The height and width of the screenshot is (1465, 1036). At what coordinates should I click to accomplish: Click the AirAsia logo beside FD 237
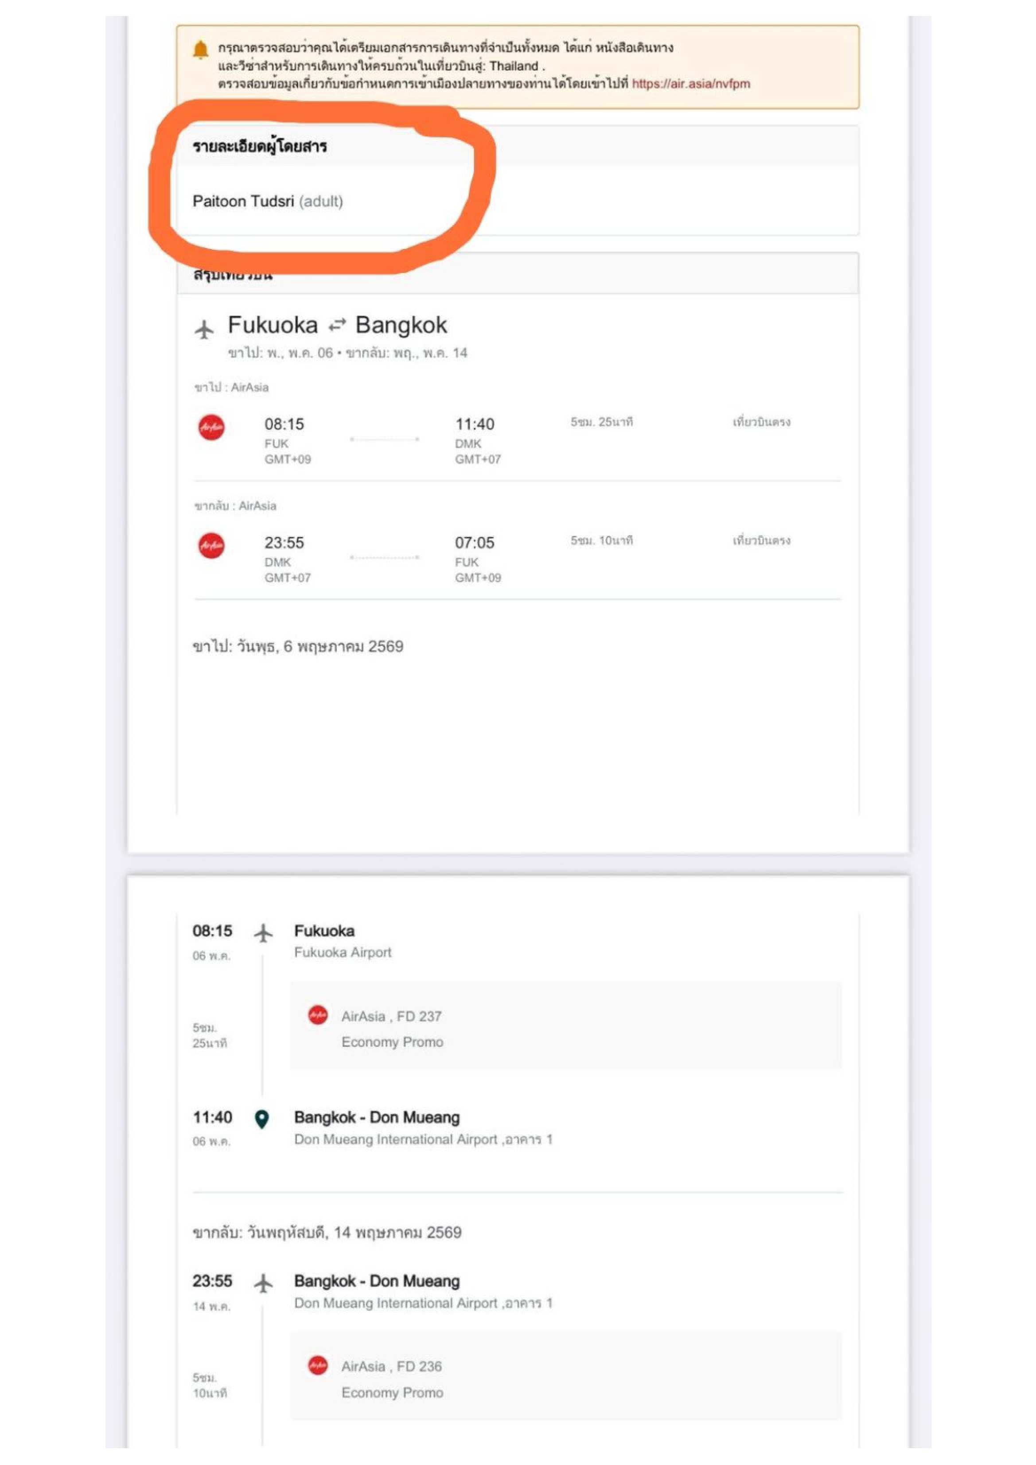(318, 1014)
